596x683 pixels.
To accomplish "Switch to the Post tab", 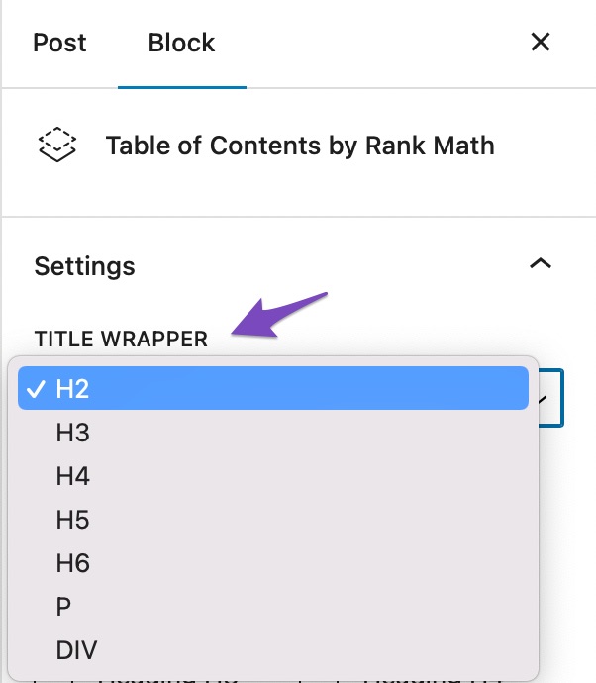I will (59, 44).
